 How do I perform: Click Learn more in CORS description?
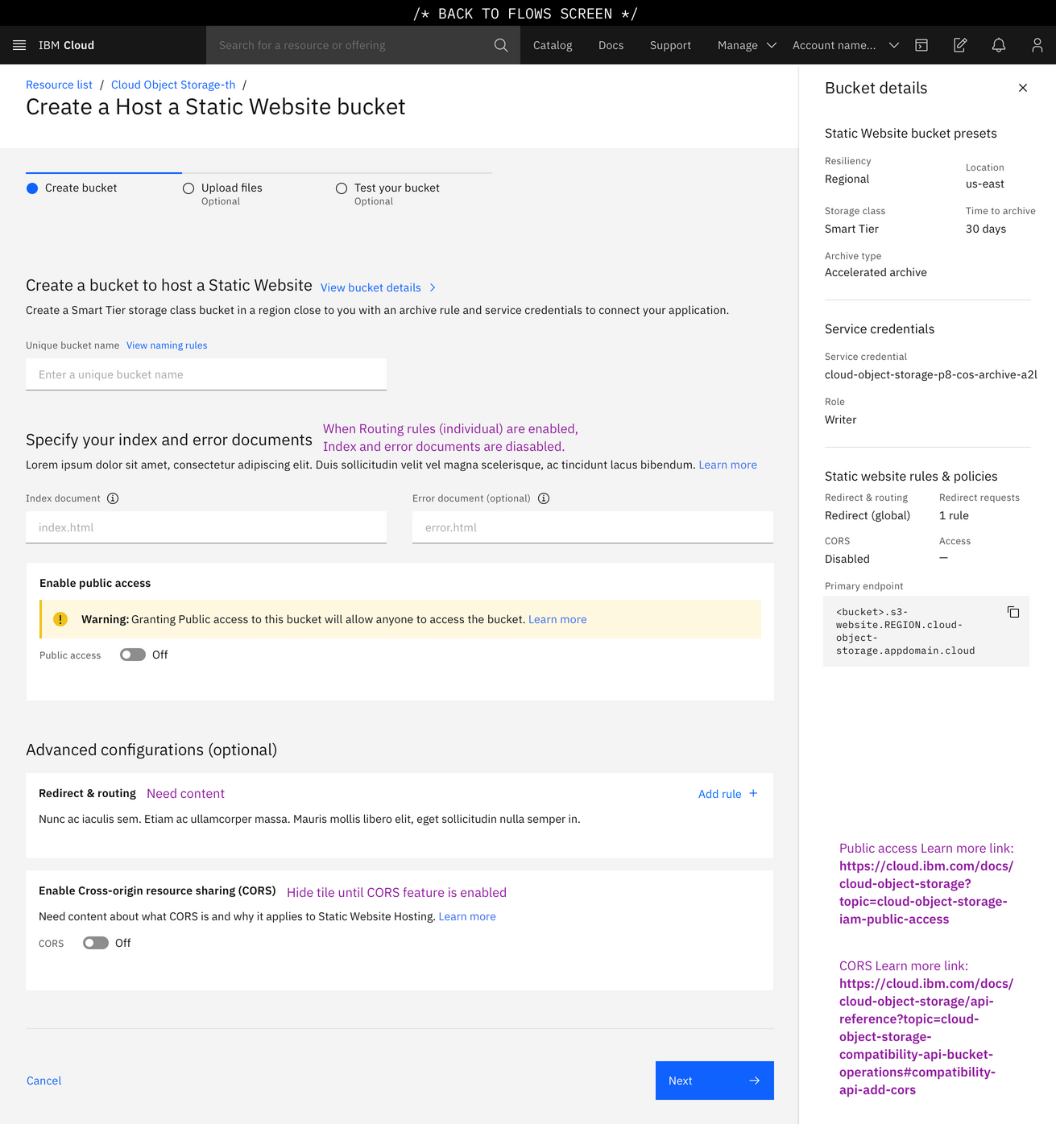point(467,916)
